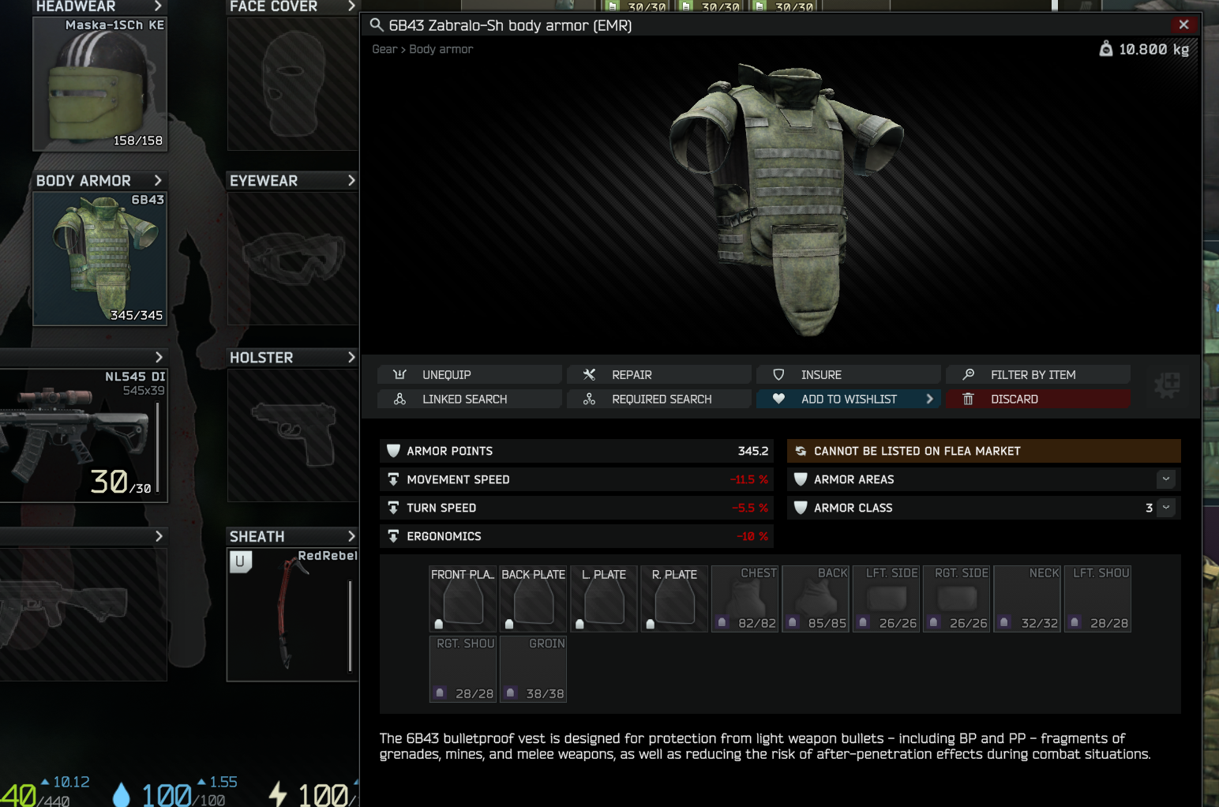Click the armor class value 3
Viewport: 1219px width, 807px height.
pyautogui.click(x=1150, y=508)
